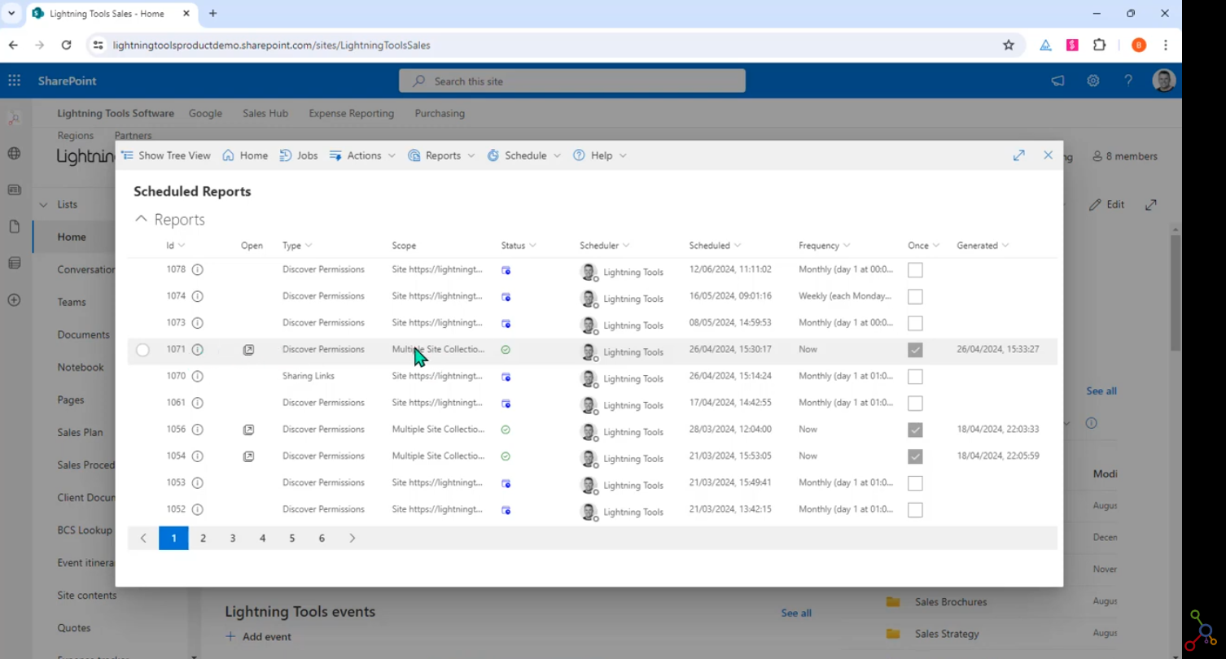Toggle Once checkbox for report 1052
Screen dimensions: 1226x659
pos(915,509)
